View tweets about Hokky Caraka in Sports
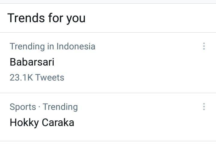The height and width of the screenshot is (144, 216). point(42,122)
